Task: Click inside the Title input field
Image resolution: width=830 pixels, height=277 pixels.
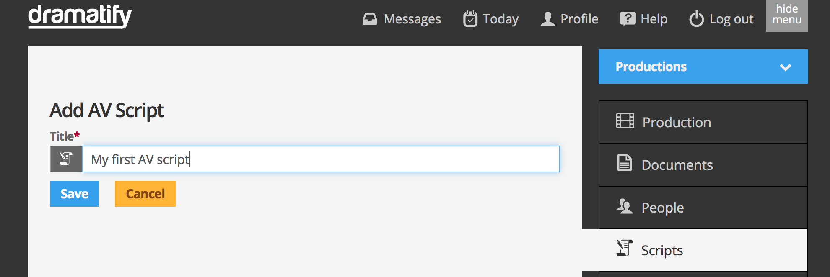Action: pyautogui.click(x=293, y=159)
